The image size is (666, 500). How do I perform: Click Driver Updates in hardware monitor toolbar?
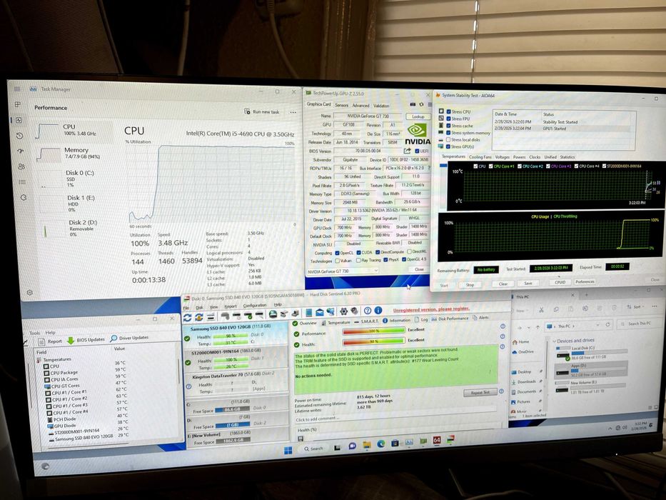tap(130, 338)
